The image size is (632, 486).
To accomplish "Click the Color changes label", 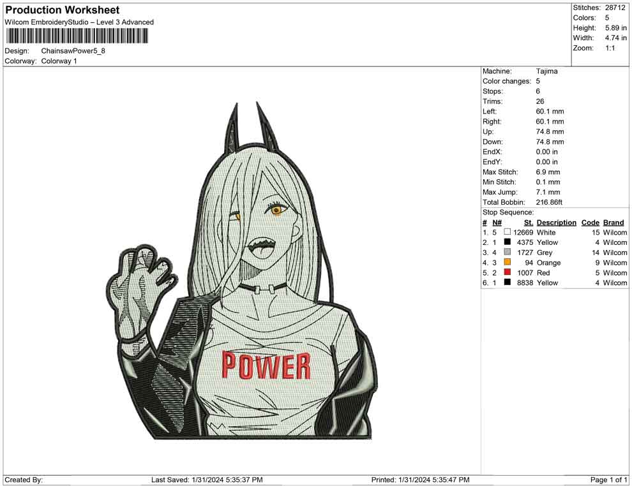I will [x=507, y=82].
